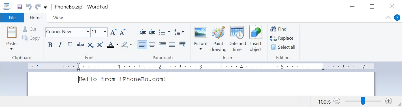Click the zoom slider handle
Image resolution: width=402 pixels, height=107 pixels.
[363, 101]
